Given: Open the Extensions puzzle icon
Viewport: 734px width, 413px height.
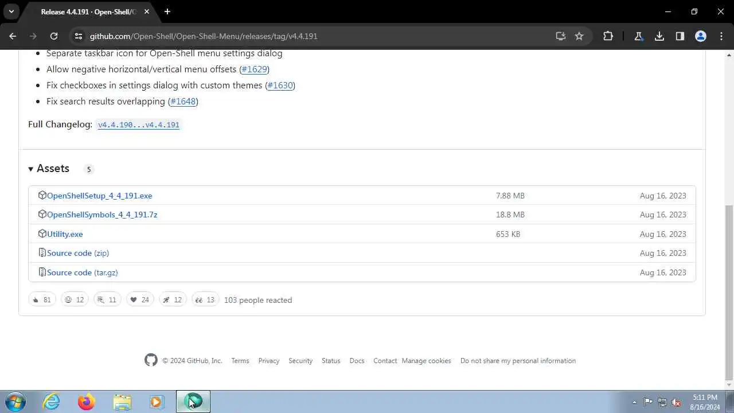Looking at the screenshot, I should [608, 36].
